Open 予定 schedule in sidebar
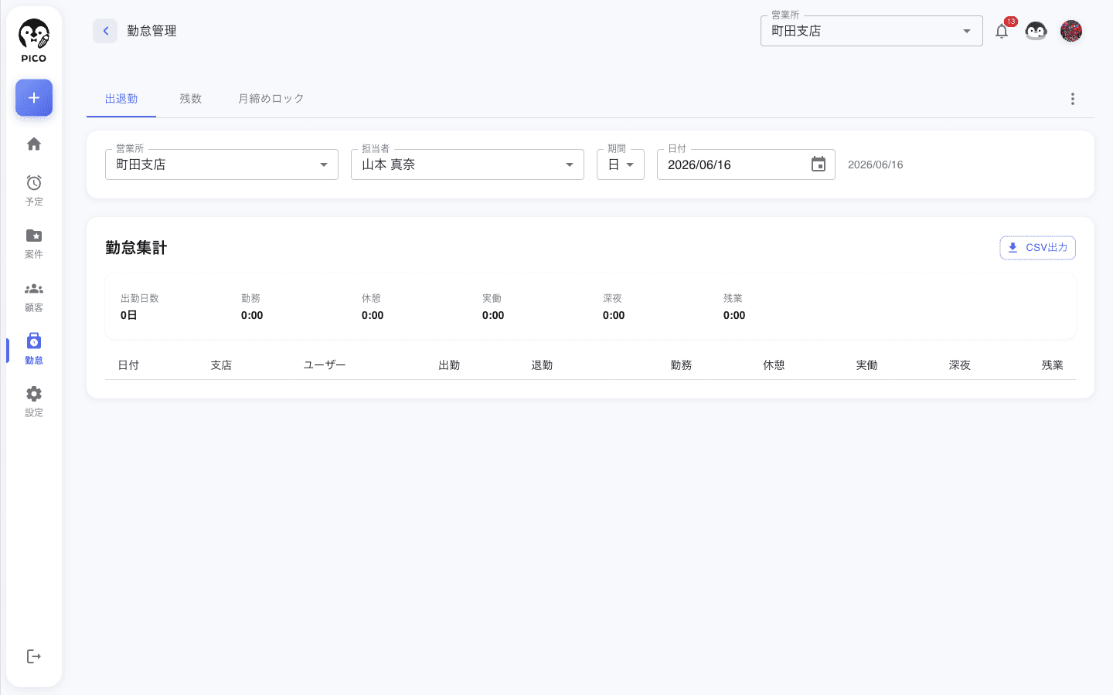Image resolution: width=1113 pixels, height=695 pixels. pyautogui.click(x=34, y=190)
